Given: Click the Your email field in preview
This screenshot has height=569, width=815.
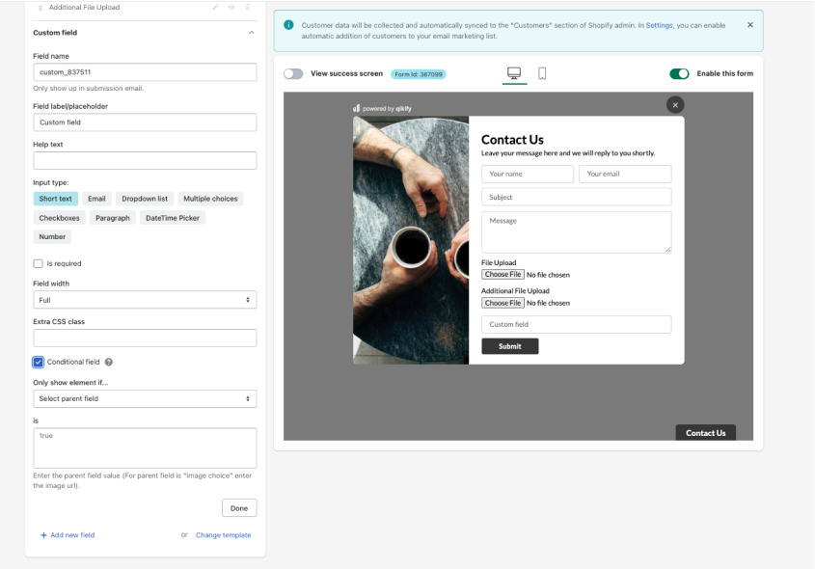Looking at the screenshot, I should (625, 175).
